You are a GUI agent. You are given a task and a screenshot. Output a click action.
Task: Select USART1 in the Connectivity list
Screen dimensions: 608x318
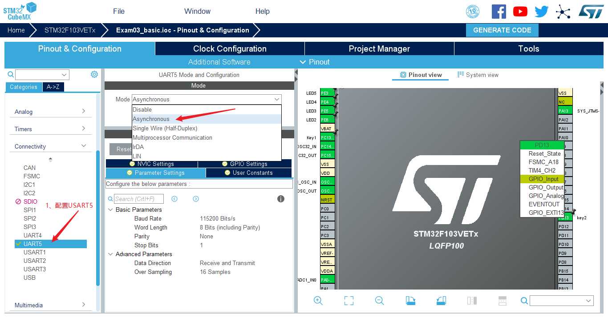(x=35, y=252)
